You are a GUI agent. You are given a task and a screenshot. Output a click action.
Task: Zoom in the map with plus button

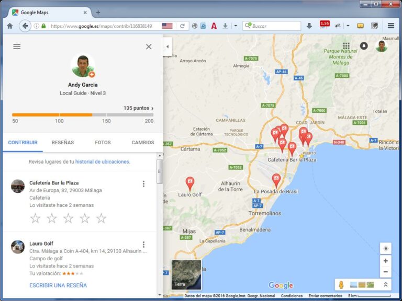pyautogui.click(x=385, y=261)
